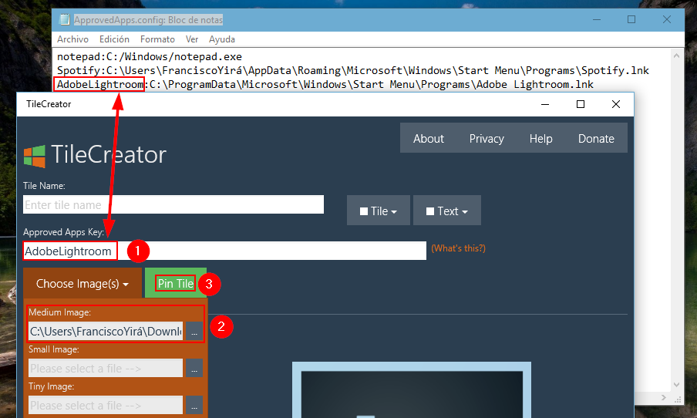This screenshot has height=418, width=697.
Task: Browse for Tiny Image file
Action: pos(194,405)
